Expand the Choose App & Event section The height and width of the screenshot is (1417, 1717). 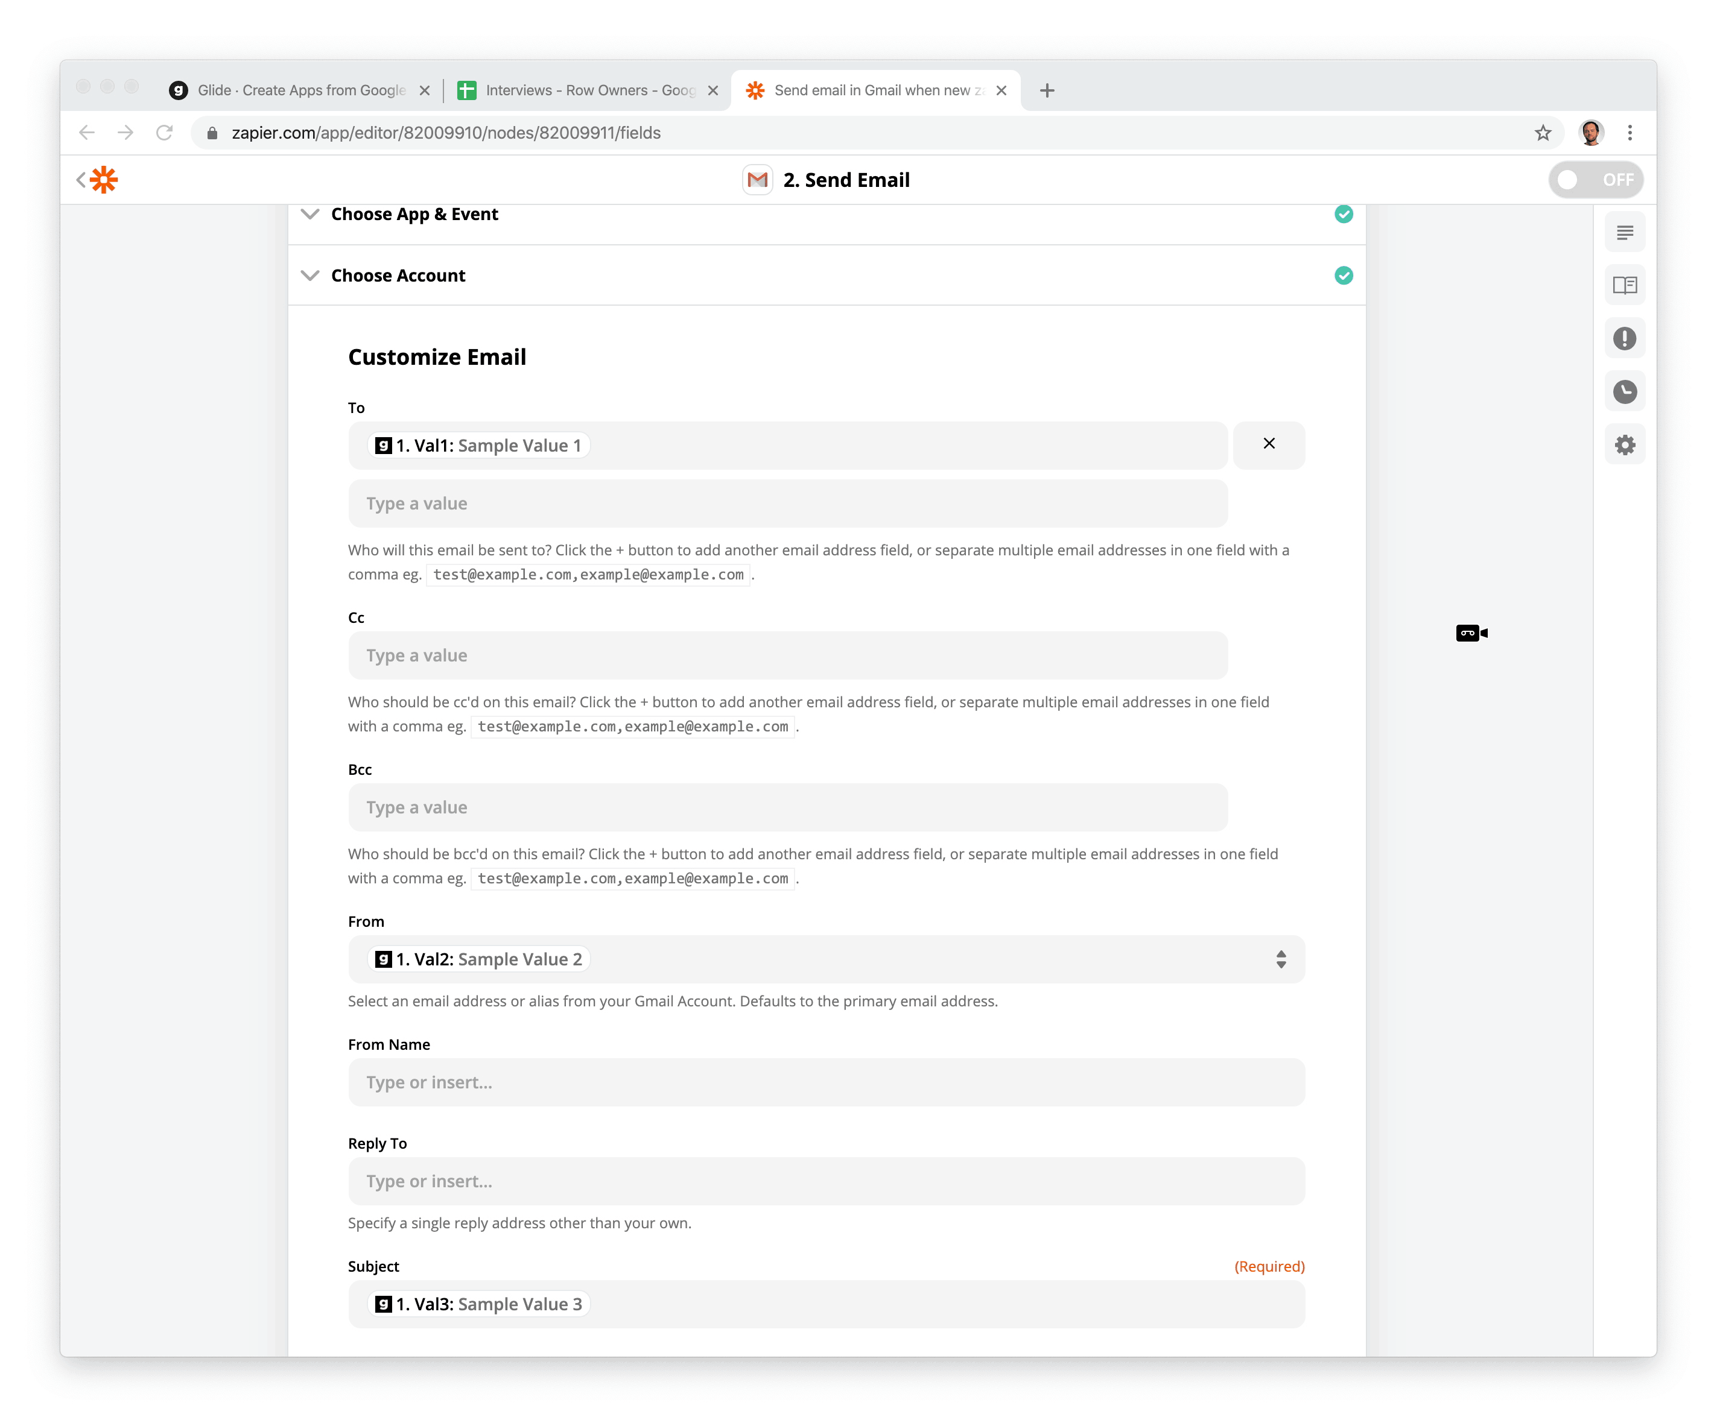coord(414,215)
